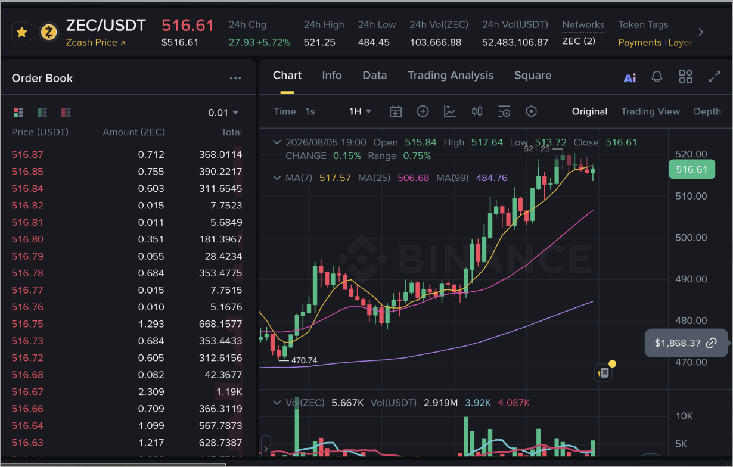Switch to the Info tab
The height and width of the screenshot is (467, 733).
click(332, 76)
